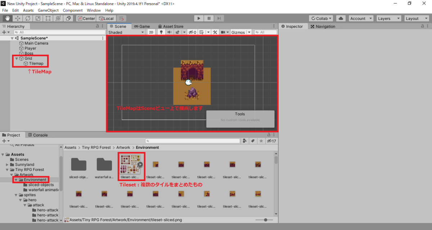The height and width of the screenshot is (230, 432).
Task: Click the Project search field
Action: 193,141
